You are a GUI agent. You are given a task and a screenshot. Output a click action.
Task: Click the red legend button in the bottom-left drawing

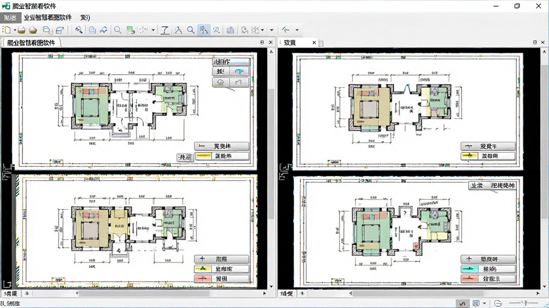221,279
